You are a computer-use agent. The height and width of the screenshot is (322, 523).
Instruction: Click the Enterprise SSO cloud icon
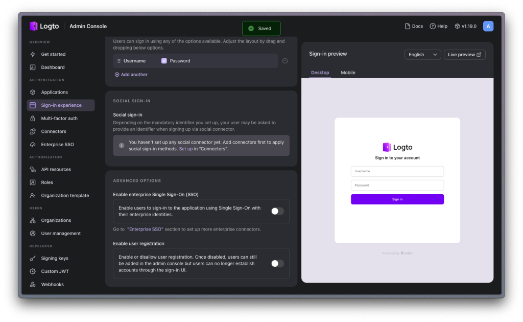tap(33, 145)
